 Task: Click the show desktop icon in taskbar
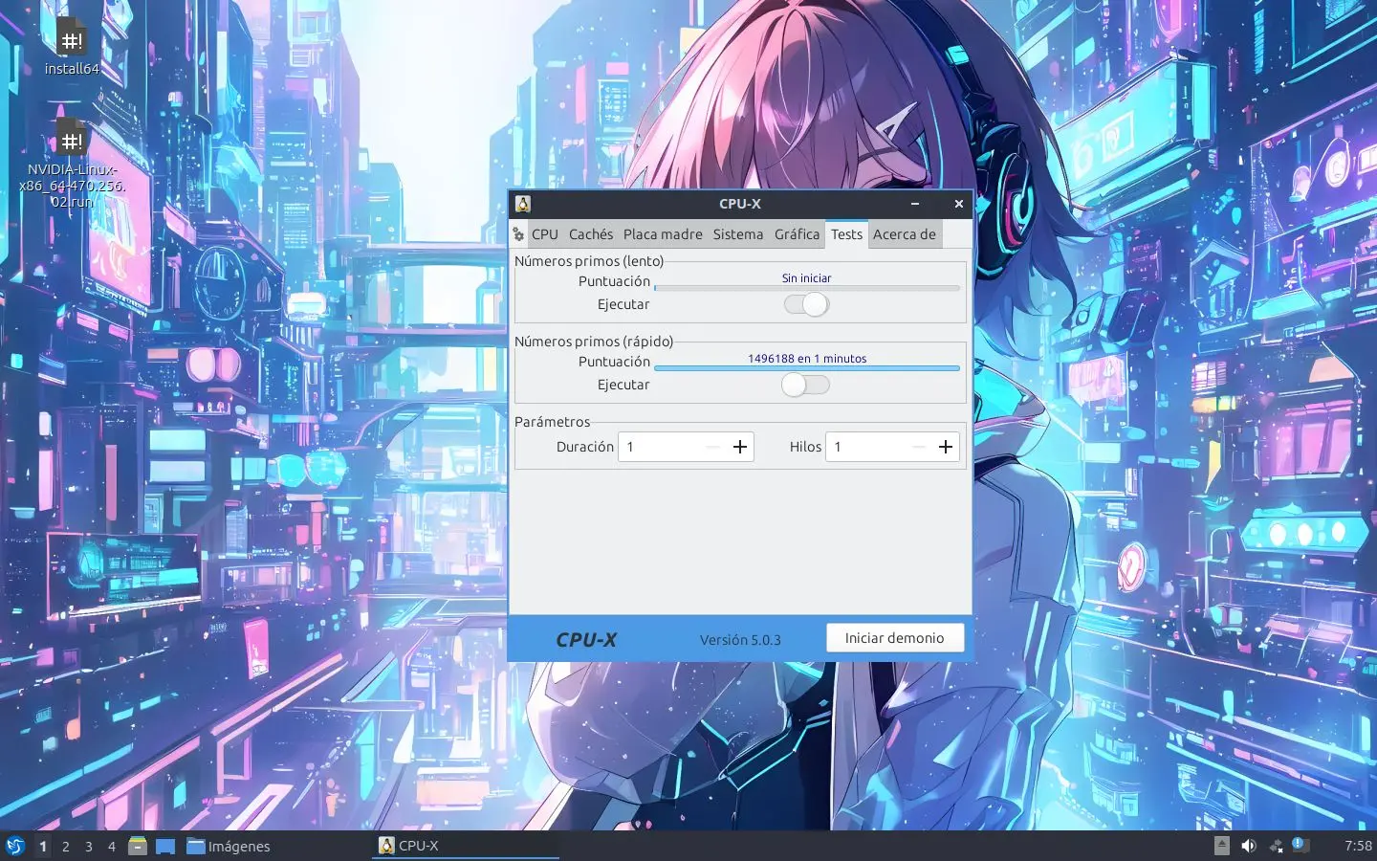[165, 846]
